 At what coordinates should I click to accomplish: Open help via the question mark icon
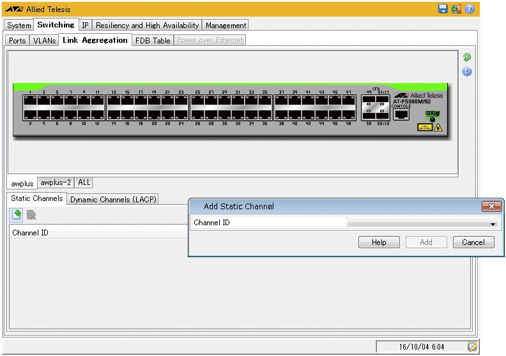pyautogui.click(x=470, y=9)
